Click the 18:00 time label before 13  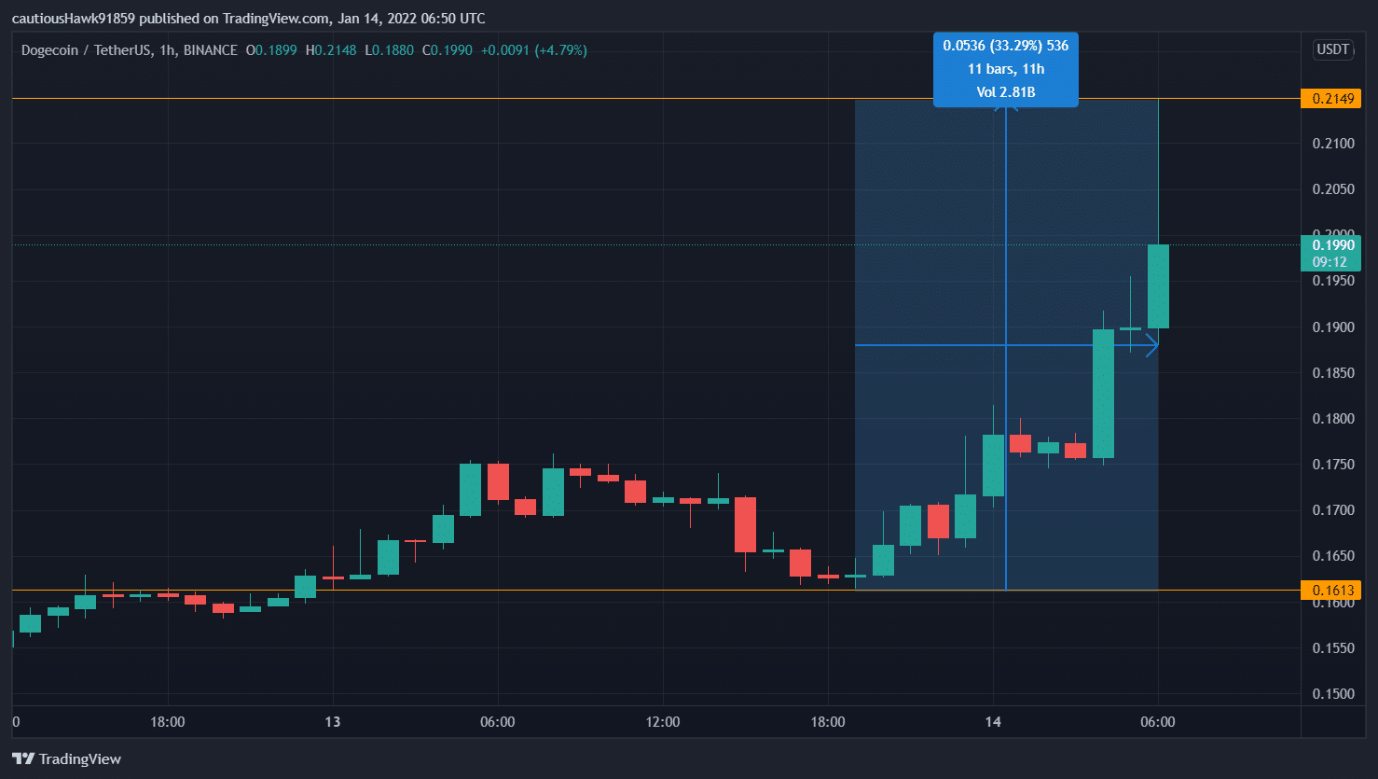tap(168, 722)
